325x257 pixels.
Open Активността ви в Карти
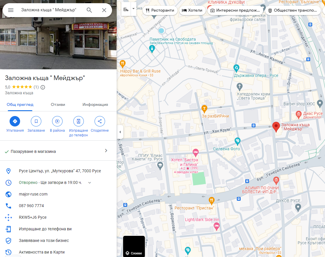(42, 252)
